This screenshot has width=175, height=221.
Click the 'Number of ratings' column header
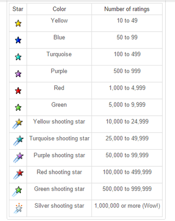(x=127, y=9)
